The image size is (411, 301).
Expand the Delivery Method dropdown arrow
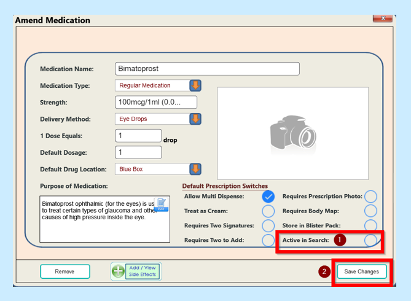pos(195,119)
